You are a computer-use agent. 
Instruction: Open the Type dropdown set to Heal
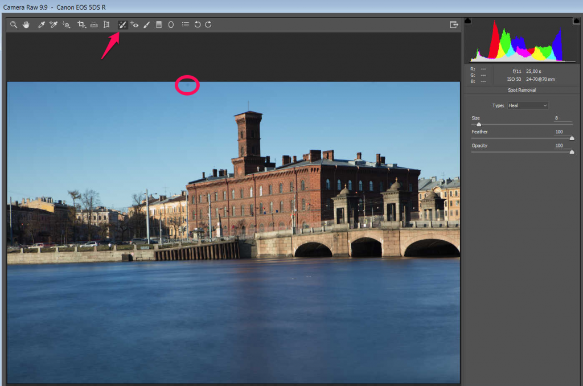[x=528, y=105]
